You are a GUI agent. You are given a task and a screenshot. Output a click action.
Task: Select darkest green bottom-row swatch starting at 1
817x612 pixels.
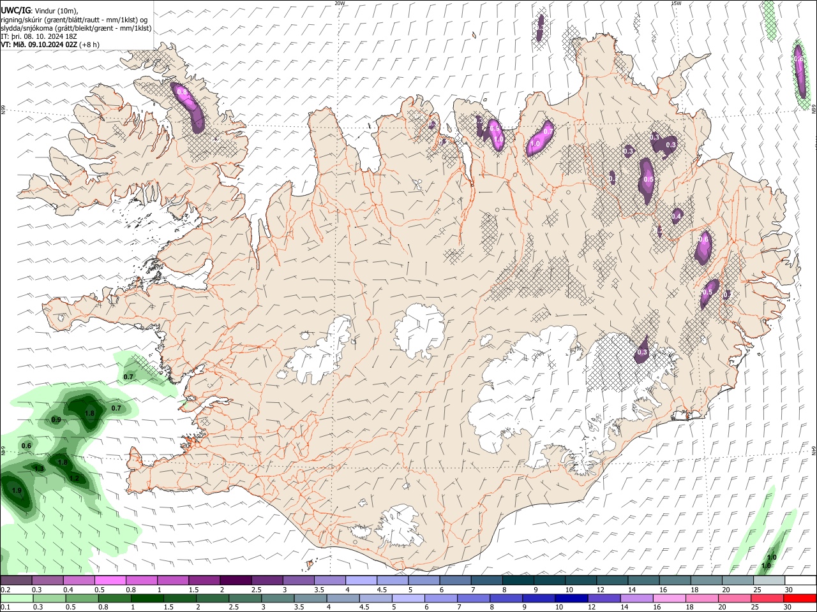pyautogui.click(x=147, y=598)
